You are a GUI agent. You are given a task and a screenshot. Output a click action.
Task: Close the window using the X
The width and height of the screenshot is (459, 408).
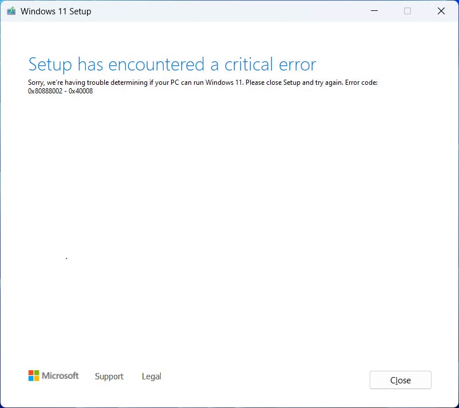pyautogui.click(x=441, y=11)
